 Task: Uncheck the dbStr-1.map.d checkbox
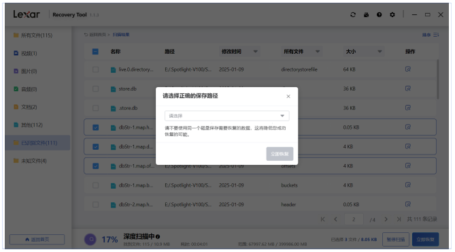coord(95,146)
